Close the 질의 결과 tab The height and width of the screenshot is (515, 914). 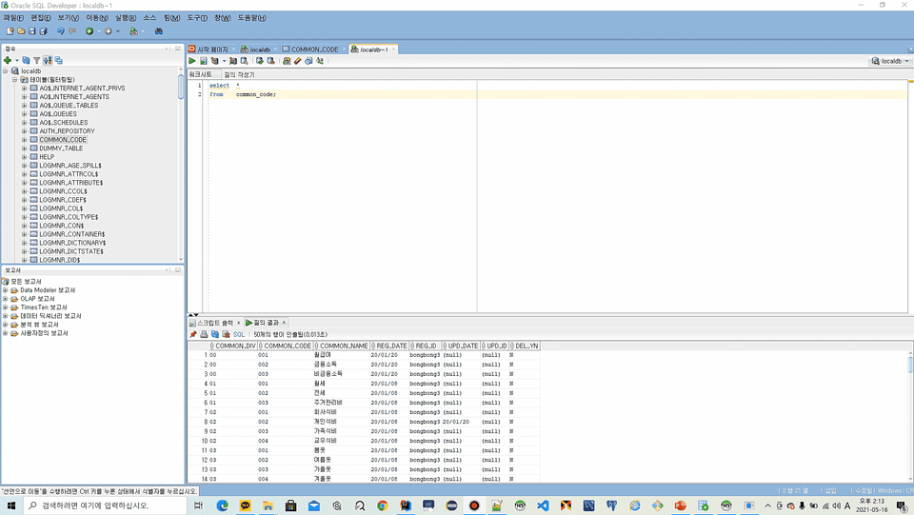click(x=285, y=323)
